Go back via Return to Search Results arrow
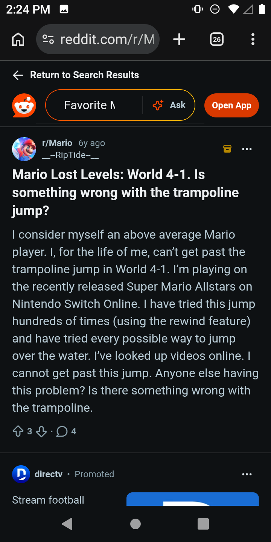 18,75
